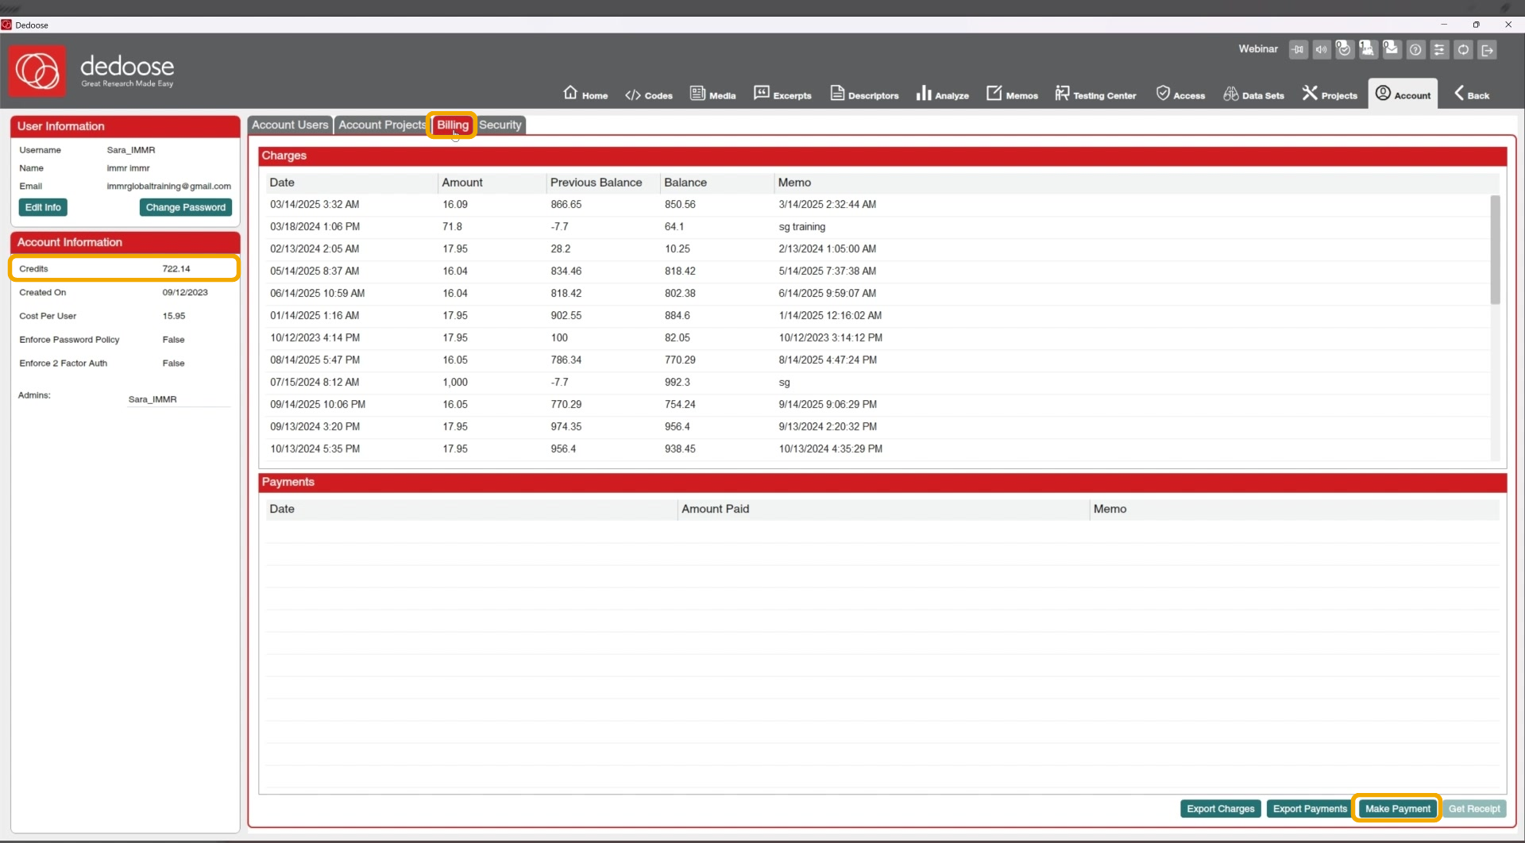The image size is (1525, 843).
Task: Select the charge row with memo 'sg training'
Action: coord(878,227)
